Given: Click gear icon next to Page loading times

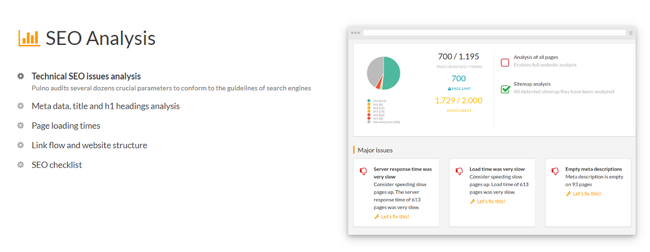Looking at the screenshot, I should coord(21,125).
